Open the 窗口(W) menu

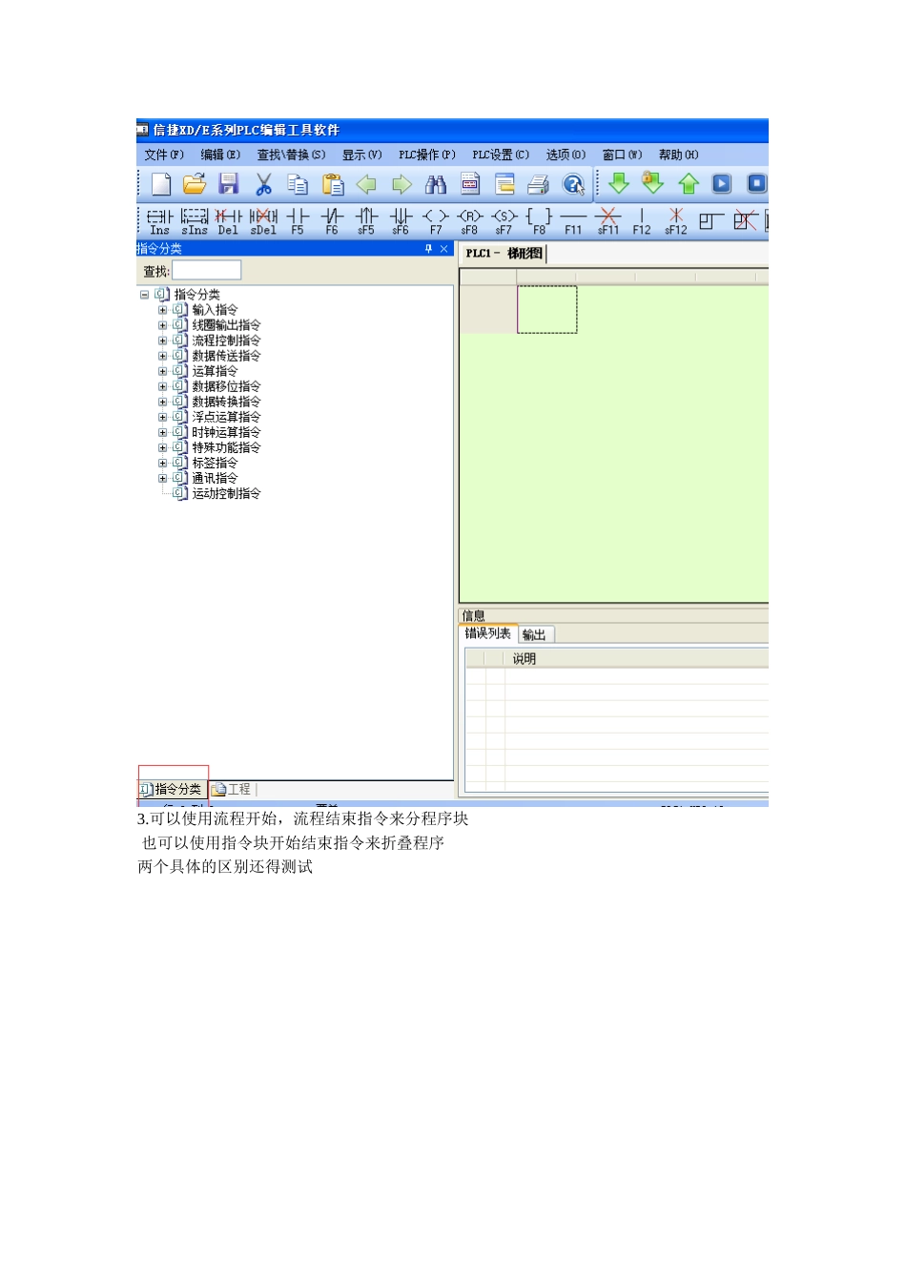tap(622, 155)
